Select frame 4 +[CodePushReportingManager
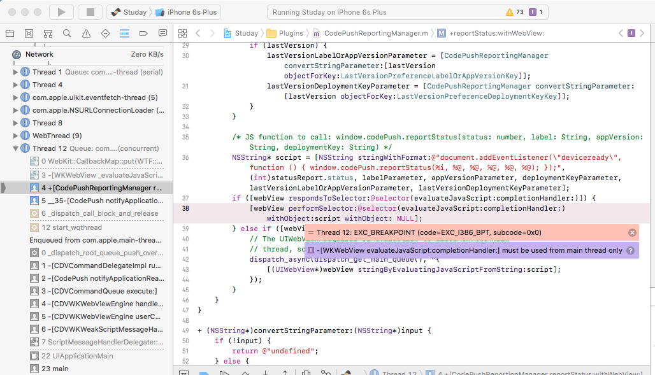Image resolution: width=655 pixels, height=375 pixels. [x=87, y=188]
